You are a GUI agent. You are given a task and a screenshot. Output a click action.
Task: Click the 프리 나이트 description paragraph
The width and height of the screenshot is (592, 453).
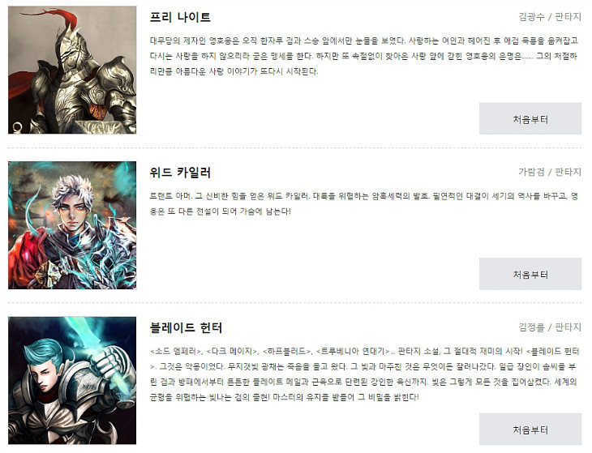tap(364, 56)
